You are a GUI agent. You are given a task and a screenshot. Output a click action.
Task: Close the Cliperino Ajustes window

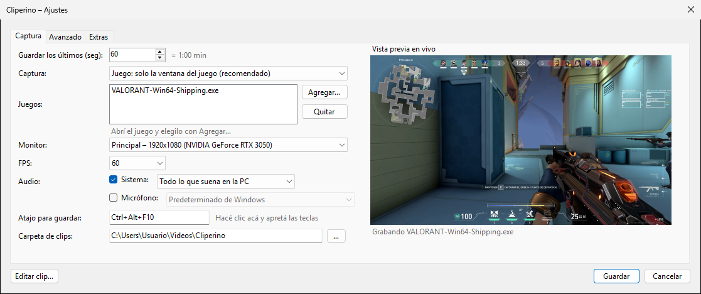[x=690, y=9]
